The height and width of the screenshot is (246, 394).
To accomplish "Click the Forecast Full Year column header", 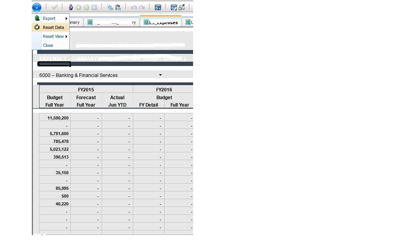I will (x=86, y=101).
